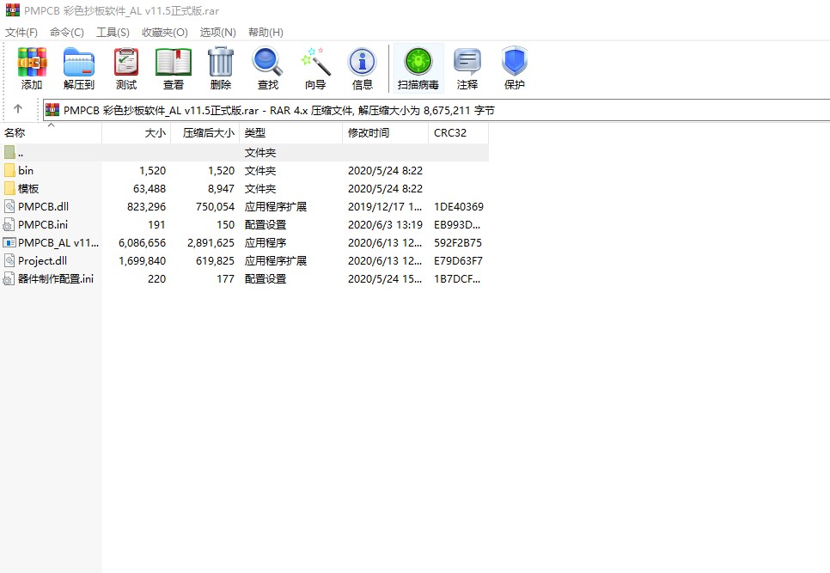The image size is (830, 573).
Task: Click the PMPCB.ini size 191
Action: (156, 225)
